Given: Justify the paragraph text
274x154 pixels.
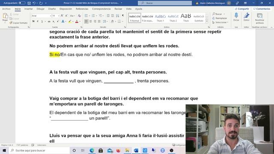Looking at the screenshot, I should coord(99,21).
